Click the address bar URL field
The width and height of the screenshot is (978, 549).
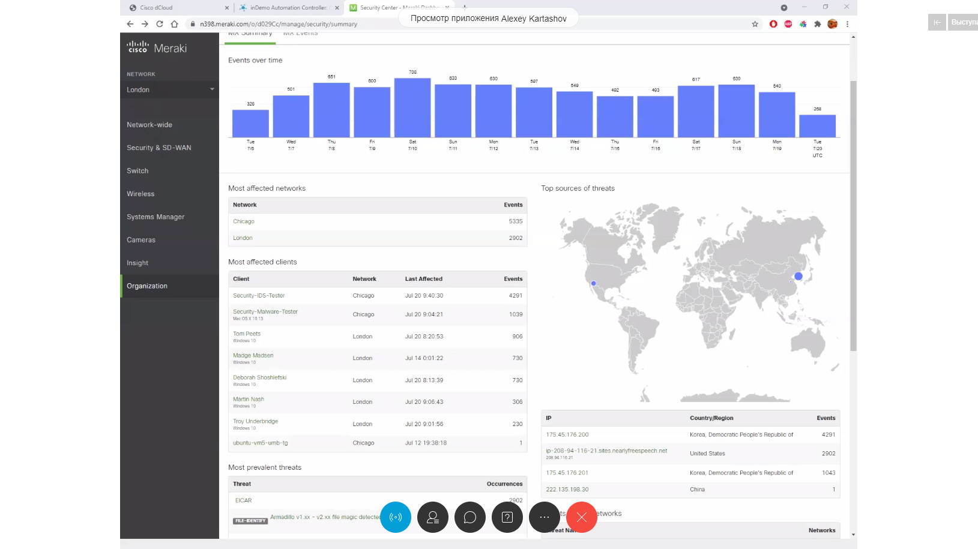click(x=468, y=24)
